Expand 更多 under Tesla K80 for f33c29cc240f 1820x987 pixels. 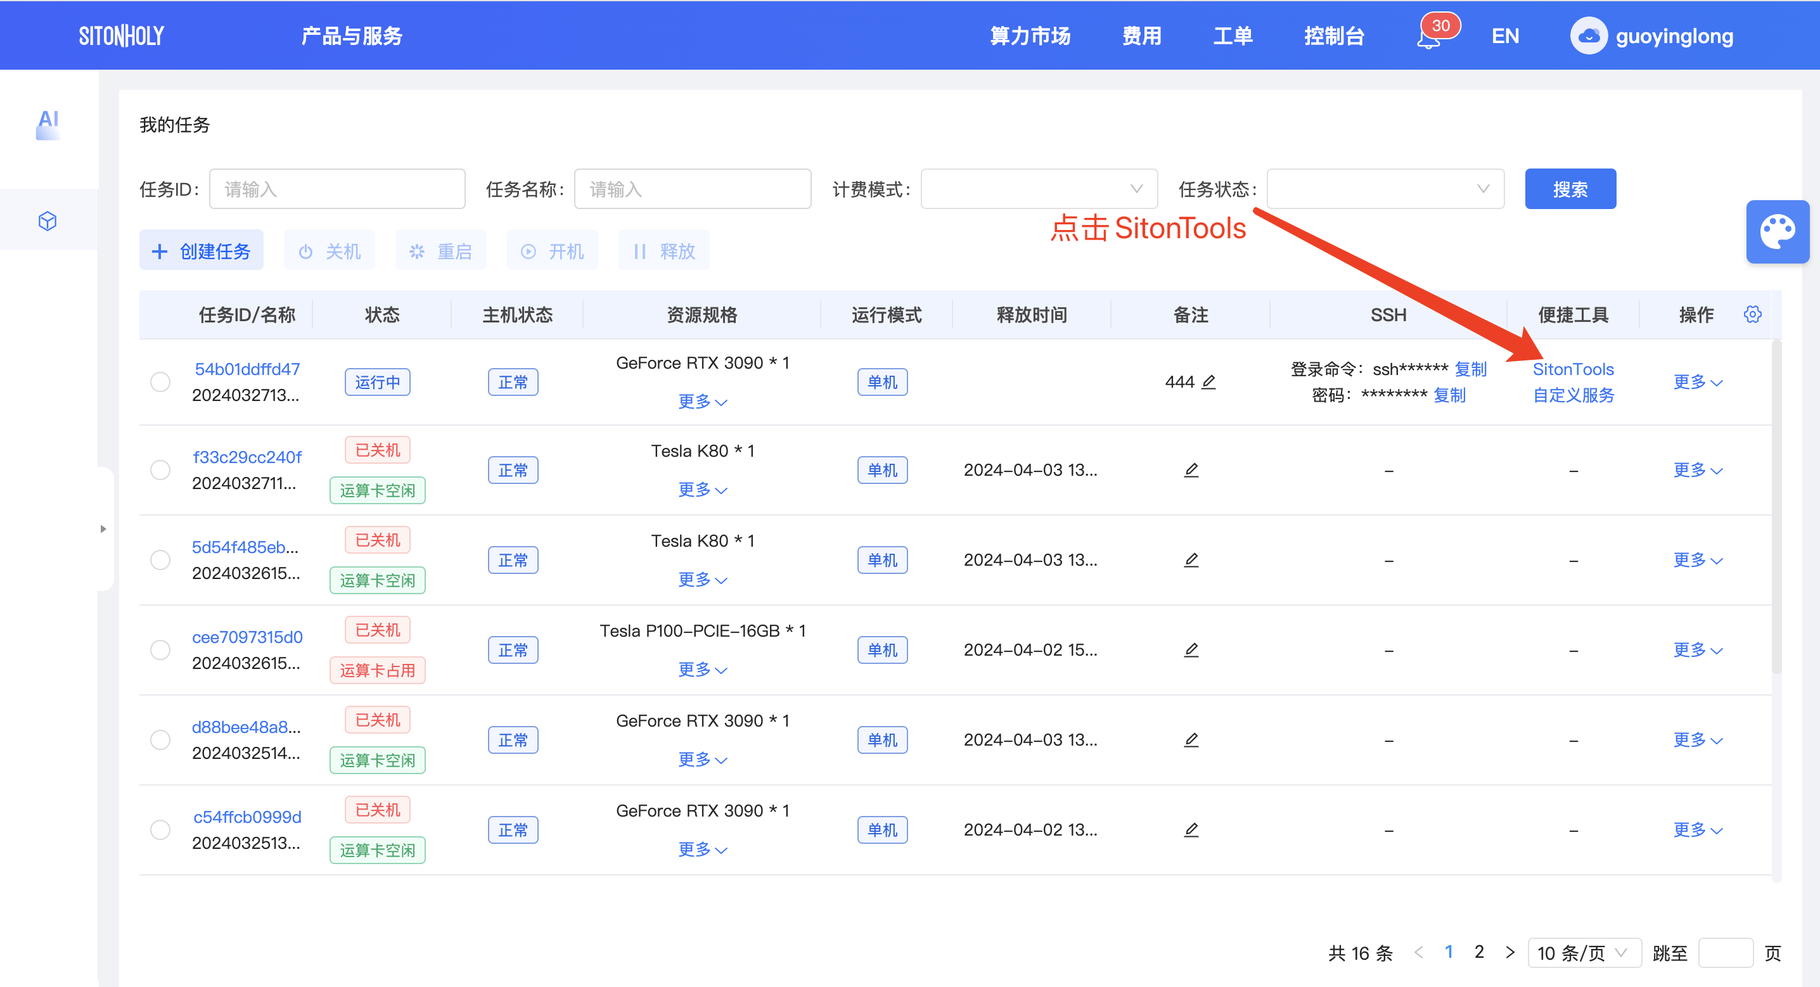click(x=702, y=490)
